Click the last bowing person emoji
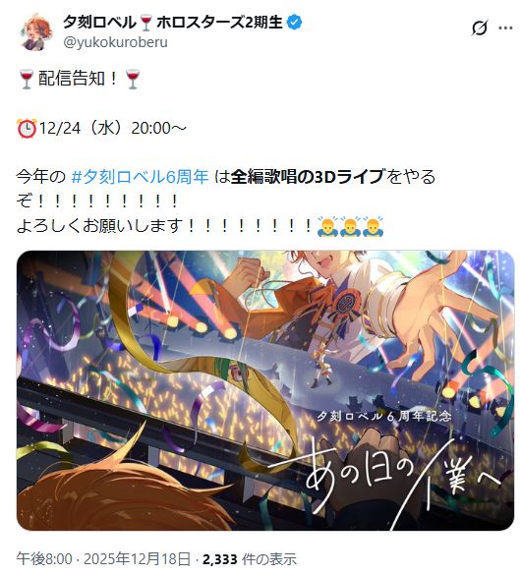522x576 pixels. click(x=373, y=226)
